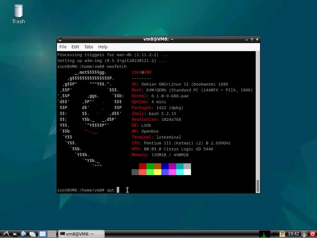Open the Tabs menu in LXTerminal
The image size is (317, 238).
click(x=89, y=47)
